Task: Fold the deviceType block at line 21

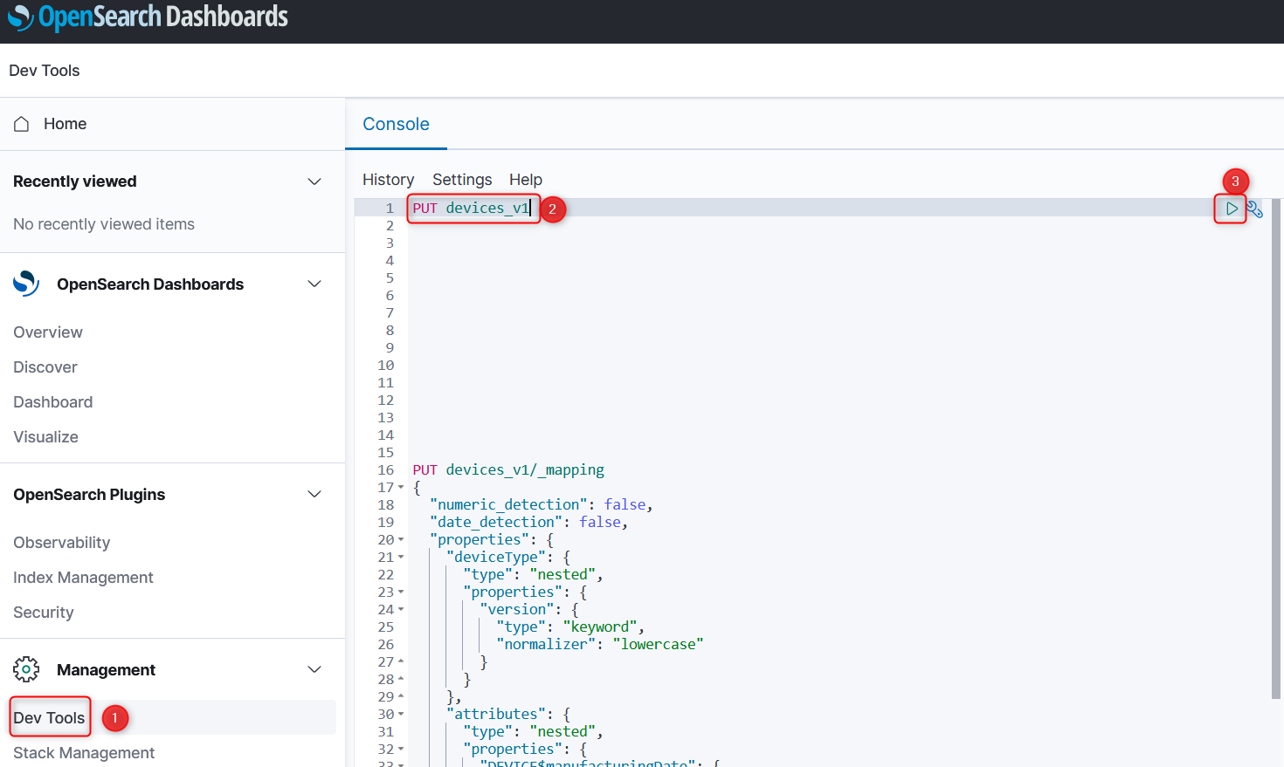Action: click(401, 557)
